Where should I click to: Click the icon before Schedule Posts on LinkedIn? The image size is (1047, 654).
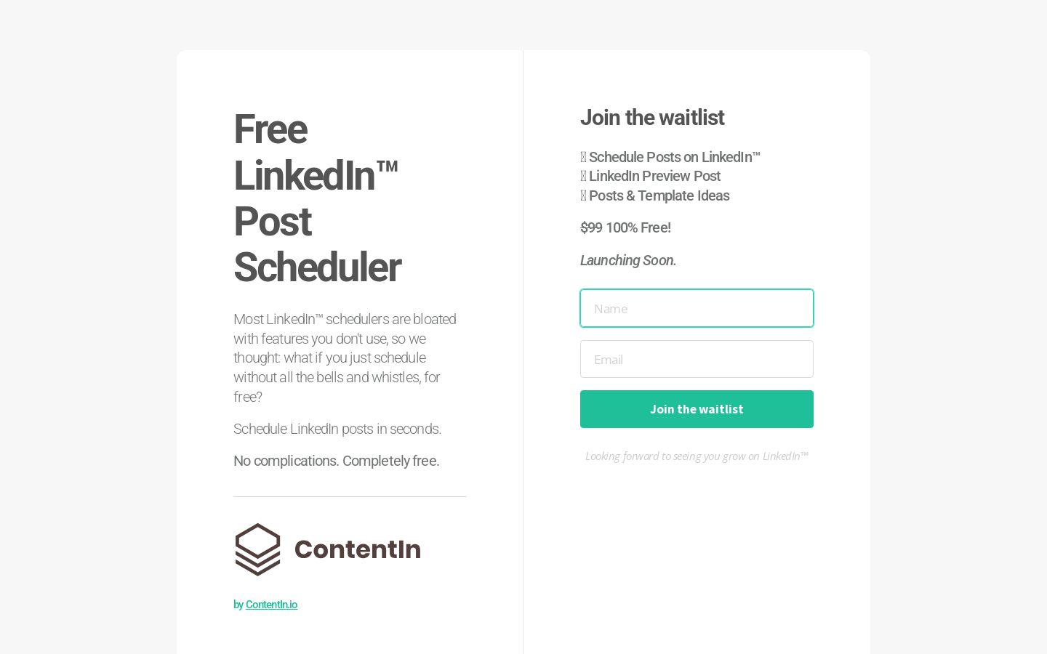pos(583,157)
